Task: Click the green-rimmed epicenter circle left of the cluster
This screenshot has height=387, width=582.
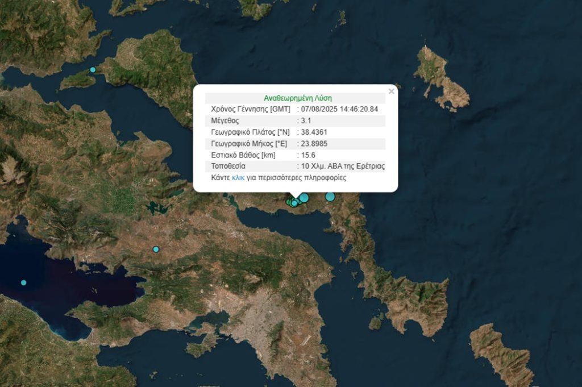Action: pos(288,202)
